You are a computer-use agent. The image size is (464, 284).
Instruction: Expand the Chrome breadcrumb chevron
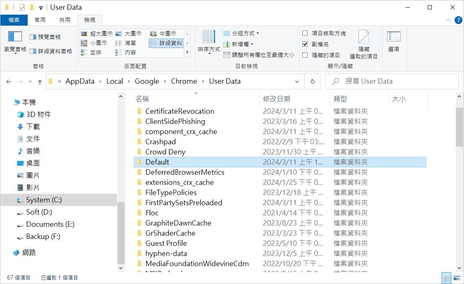pos(203,82)
